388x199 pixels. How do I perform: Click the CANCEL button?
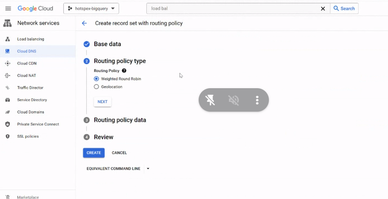tap(119, 153)
